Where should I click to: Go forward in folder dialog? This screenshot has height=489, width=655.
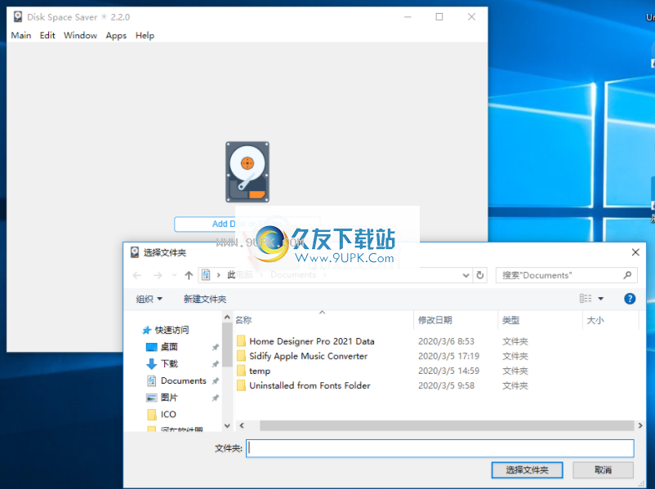(158, 275)
